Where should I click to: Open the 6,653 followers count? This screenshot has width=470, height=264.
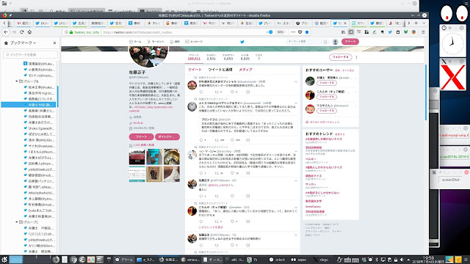coord(228,57)
